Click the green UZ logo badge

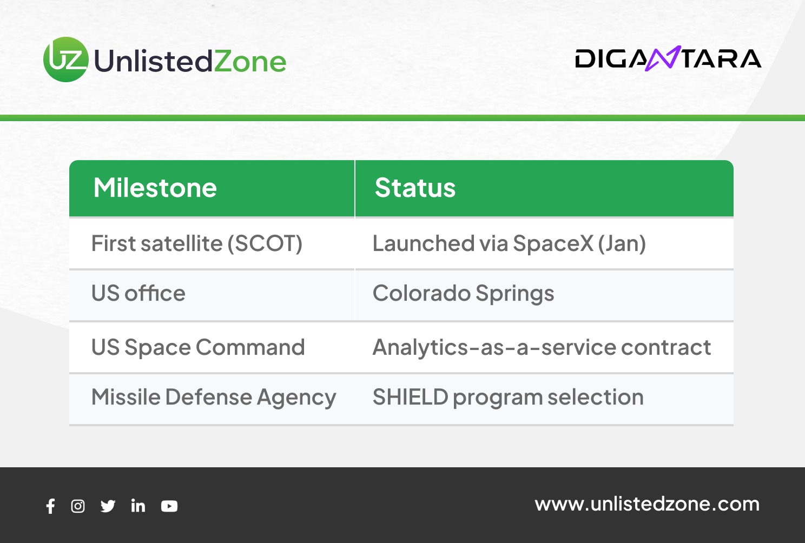(65, 59)
